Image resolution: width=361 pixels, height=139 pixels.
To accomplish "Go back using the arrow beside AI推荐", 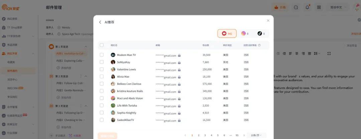I will [100, 22].
